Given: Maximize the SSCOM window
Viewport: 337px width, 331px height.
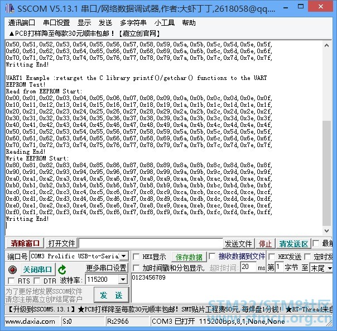Looking at the screenshot, I should (x=301, y=7).
